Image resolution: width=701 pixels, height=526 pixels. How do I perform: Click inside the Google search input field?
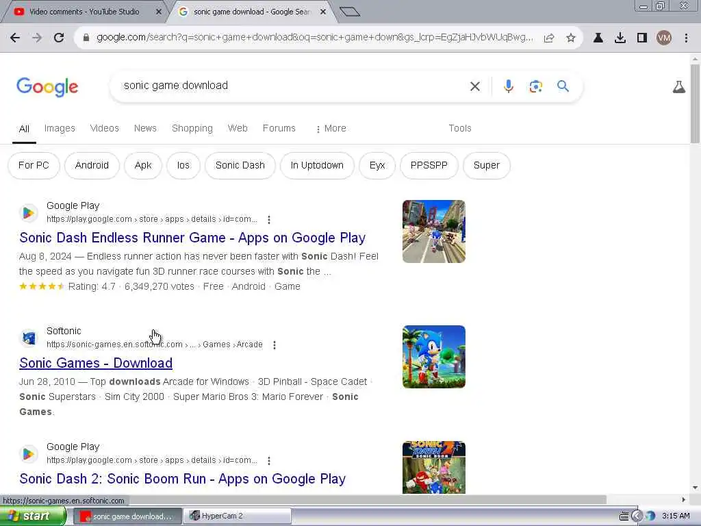point(290,86)
